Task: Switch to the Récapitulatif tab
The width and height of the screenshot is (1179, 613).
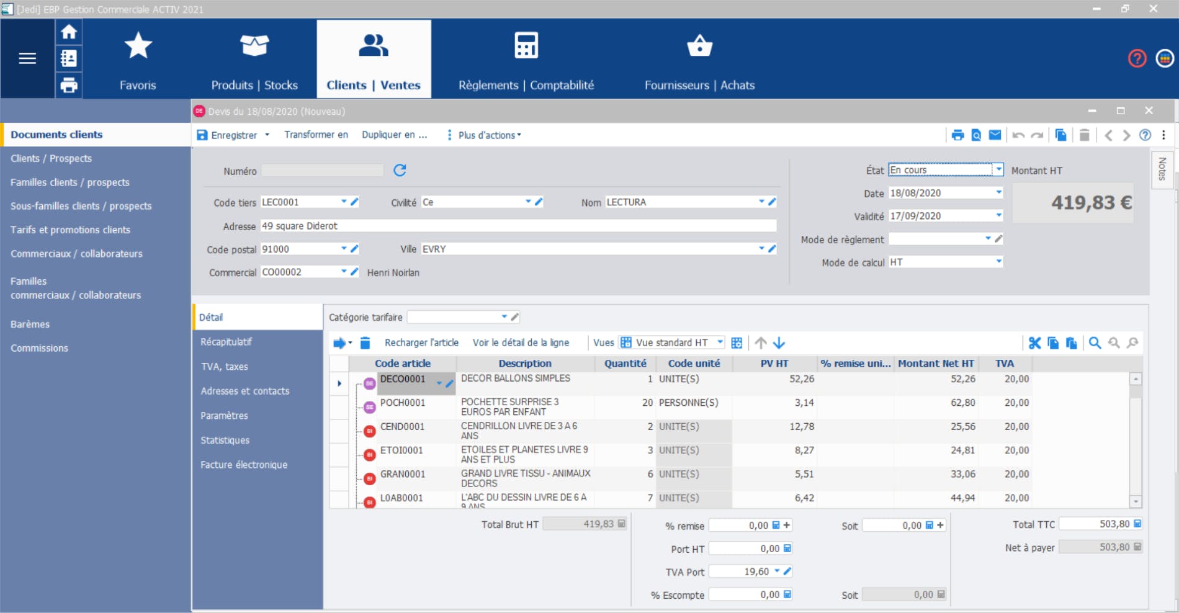Action: (x=227, y=341)
